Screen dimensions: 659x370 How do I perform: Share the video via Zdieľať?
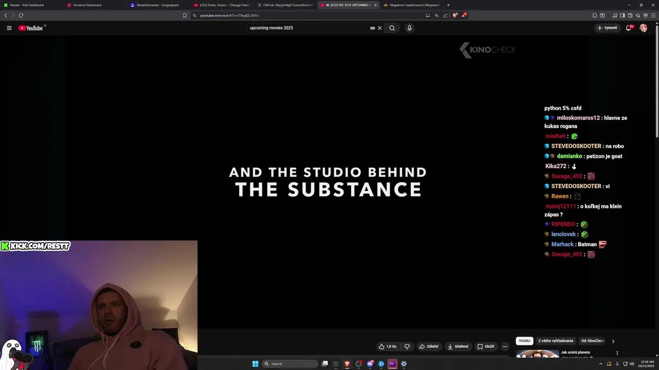click(429, 346)
